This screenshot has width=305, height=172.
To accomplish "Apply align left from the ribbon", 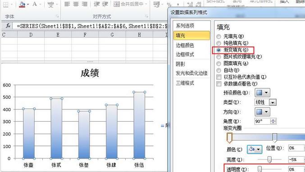I will [x=67, y=4].
